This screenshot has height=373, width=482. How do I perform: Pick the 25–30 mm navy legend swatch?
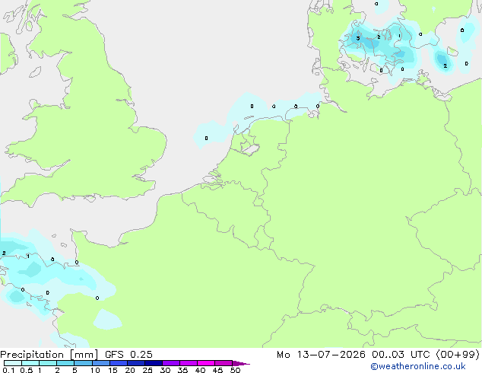pyautogui.click(x=153, y=363)
